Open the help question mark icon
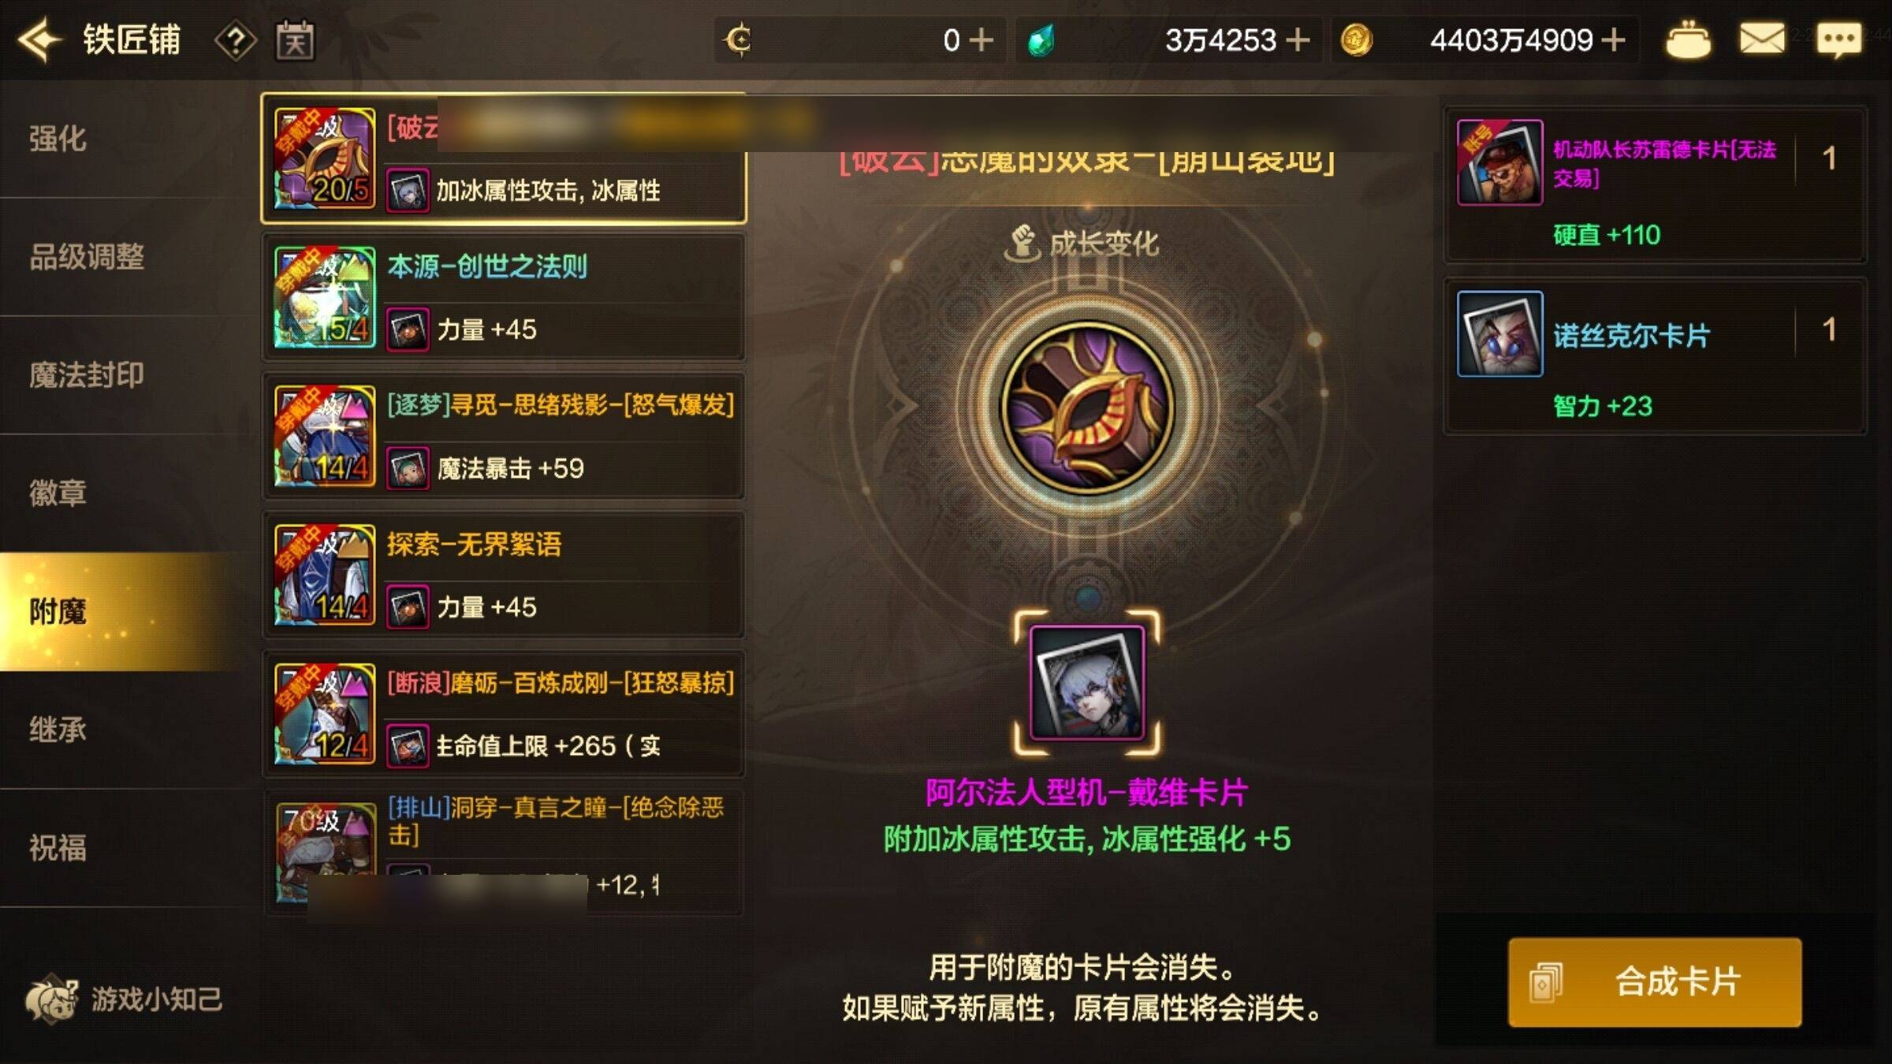1892x1064 pixels. [235, 40]
